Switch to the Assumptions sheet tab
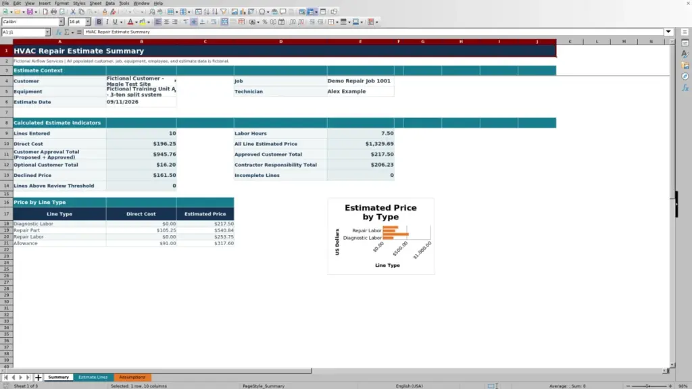This screenshot has width=692, height=389. tap(132, 377)
